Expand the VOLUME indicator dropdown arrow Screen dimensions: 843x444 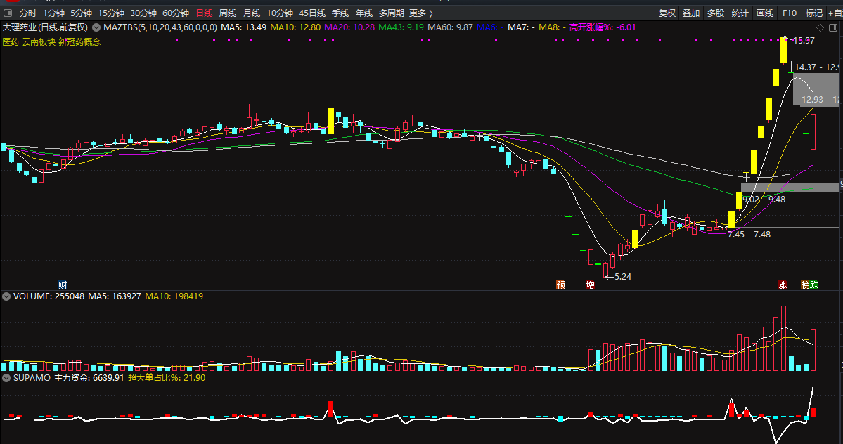(7, 296)
